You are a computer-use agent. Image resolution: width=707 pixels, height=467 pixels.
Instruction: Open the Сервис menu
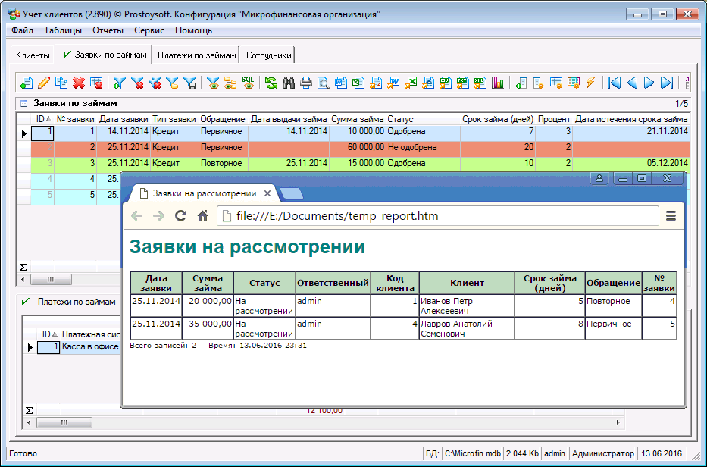(x=149, y=30)
